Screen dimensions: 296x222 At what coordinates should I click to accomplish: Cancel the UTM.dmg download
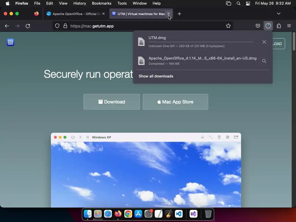tap(264, 42)
